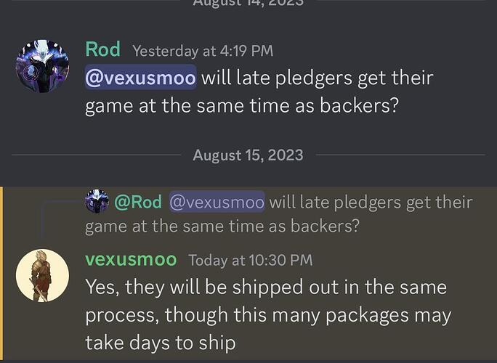Click the Rod username in first message
The width and height of the screenshot is (497, 363).
(x=103, y=49)
